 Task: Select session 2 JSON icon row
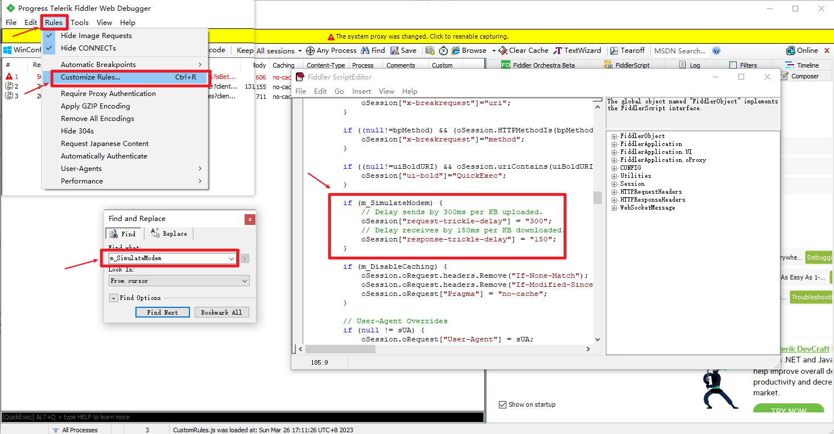[x=9, y=86]
